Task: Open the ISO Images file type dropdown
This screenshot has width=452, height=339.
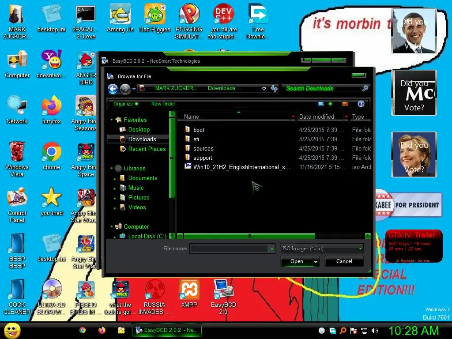Action: (322, 249)
